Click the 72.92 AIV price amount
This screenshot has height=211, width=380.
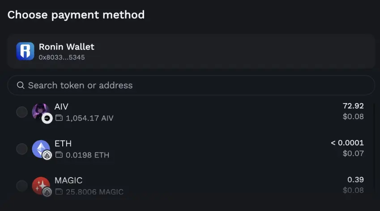click(x=353, y=106)
